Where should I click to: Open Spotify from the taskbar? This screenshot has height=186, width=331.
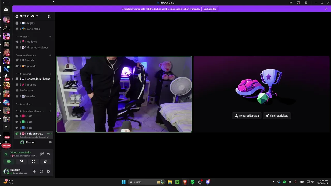click(192, 182)
